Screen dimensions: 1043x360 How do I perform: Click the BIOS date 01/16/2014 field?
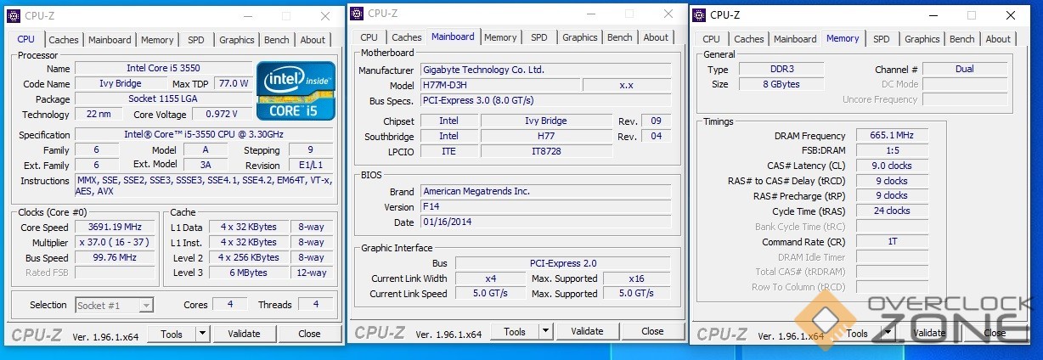coord(545,222)
